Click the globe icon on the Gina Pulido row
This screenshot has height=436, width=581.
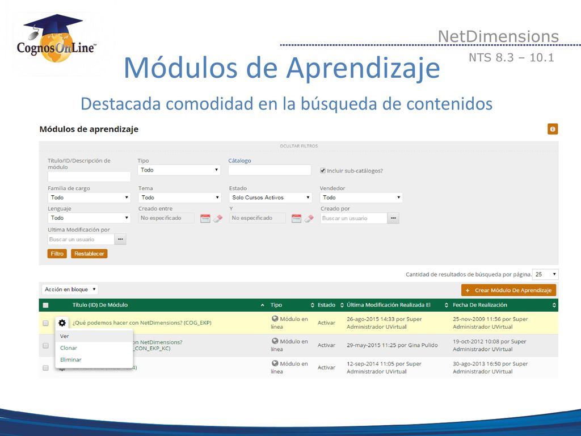pos(275,341)
